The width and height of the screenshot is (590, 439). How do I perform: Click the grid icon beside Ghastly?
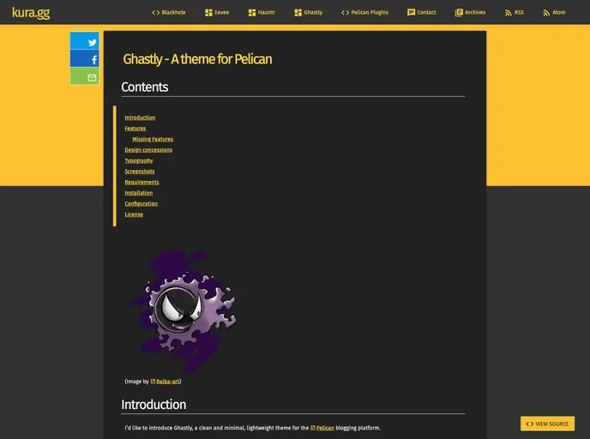tap(298, 13)
